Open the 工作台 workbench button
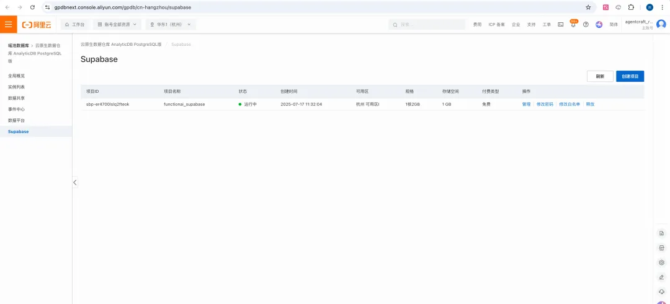 75,25
